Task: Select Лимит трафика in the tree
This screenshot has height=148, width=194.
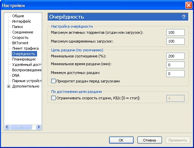Action: pyautogui.click(x=25, y=48)
